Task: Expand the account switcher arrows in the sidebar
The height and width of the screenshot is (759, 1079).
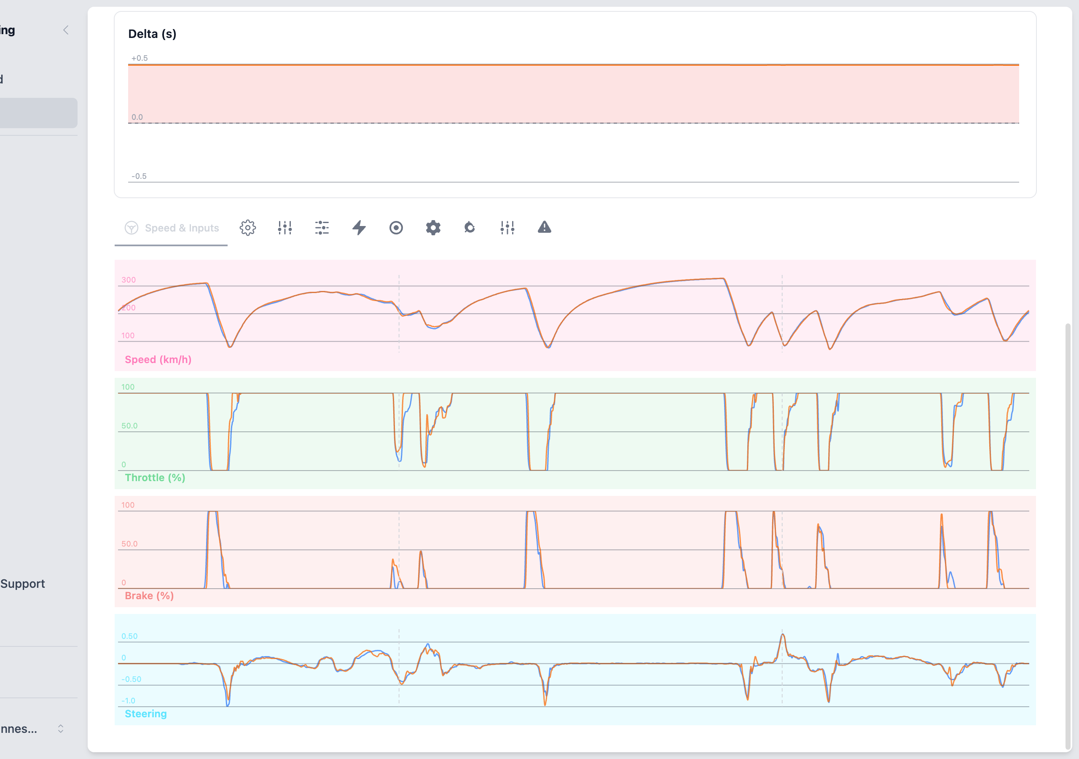Action: pos(61,729)
